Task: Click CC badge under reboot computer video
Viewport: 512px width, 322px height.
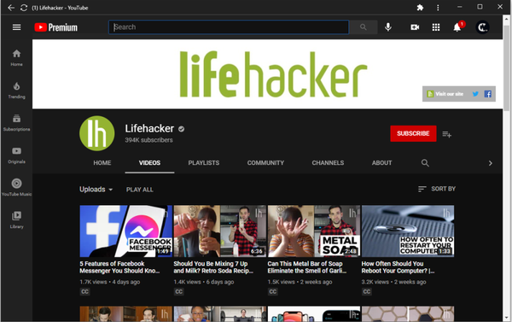Action: coord(367,291)
